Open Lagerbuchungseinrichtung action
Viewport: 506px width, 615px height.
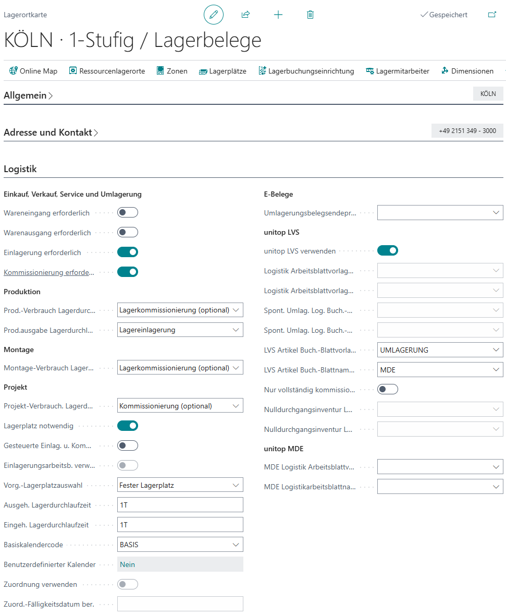click(306, 71)
